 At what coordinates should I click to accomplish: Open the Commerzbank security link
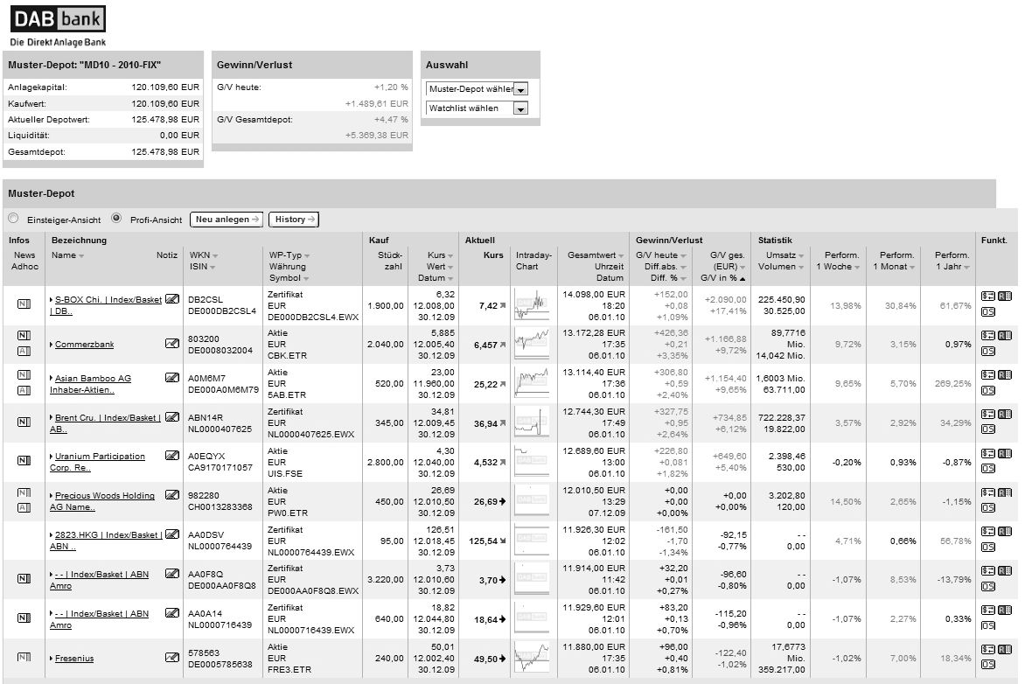(x=84, y=344)
